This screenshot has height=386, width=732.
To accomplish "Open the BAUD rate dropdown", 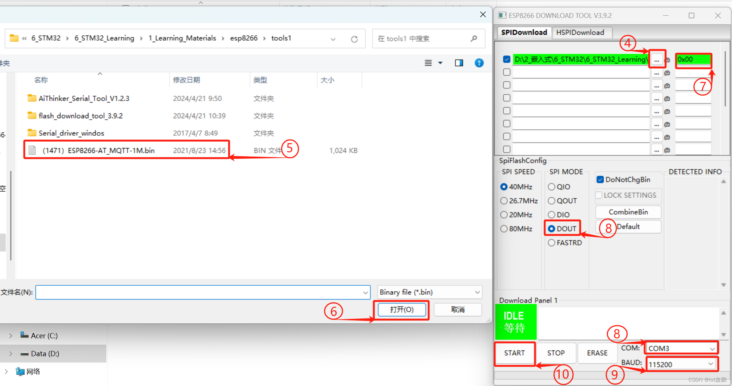I will point(710,364).
